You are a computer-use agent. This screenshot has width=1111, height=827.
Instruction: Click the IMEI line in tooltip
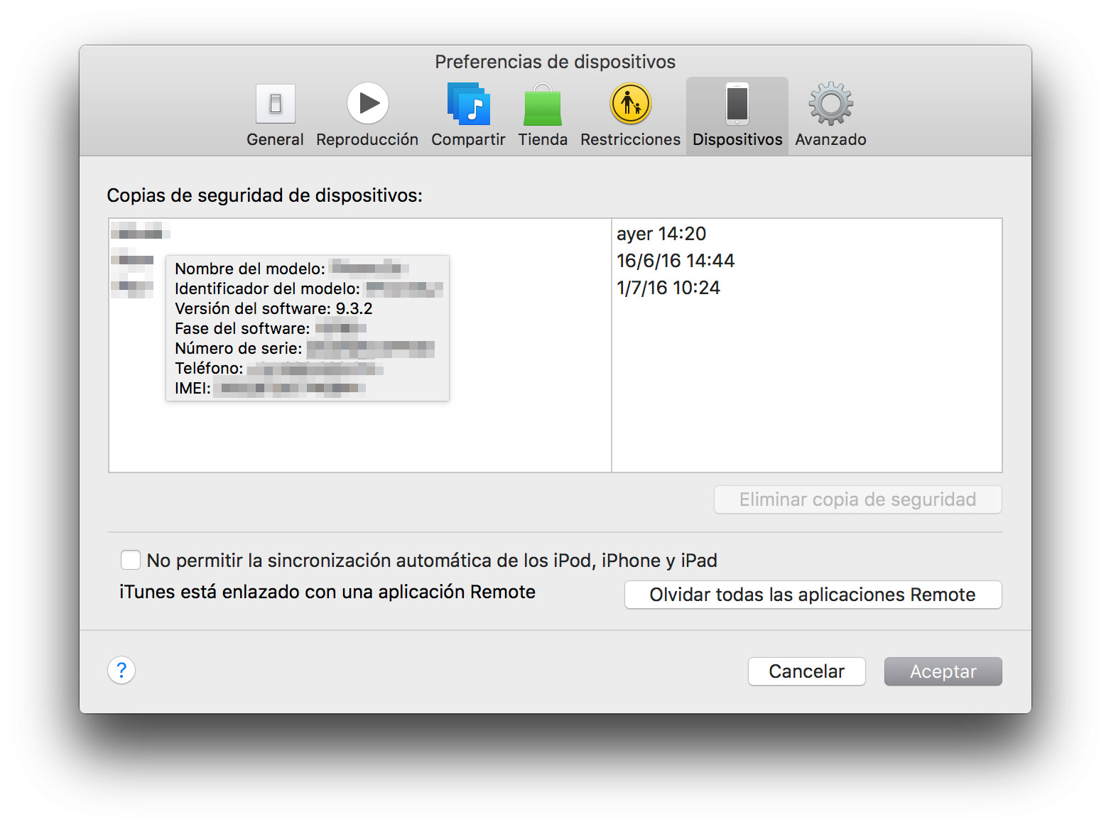coord(270,388)
